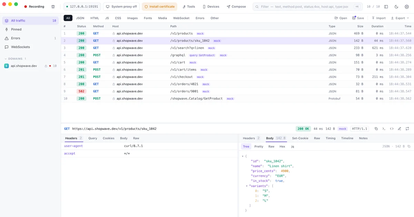This screenshot has height=217, width=414.
Task: Toggle the layout panel icon
Action: click(x=386, y=7)
